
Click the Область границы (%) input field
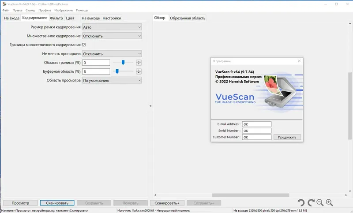[x=96, y=63]
